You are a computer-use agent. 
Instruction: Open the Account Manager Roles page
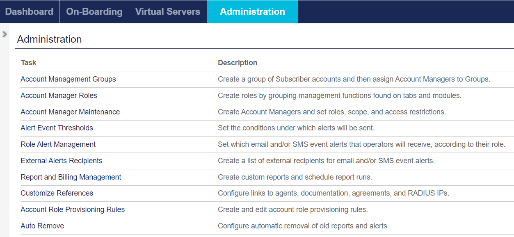pyautogui.click(x=59, y=96)
